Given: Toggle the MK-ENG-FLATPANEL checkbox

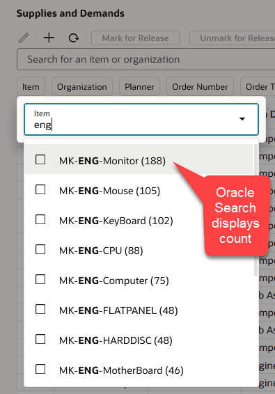Looking at the screenshot, I should click(40, 309).
